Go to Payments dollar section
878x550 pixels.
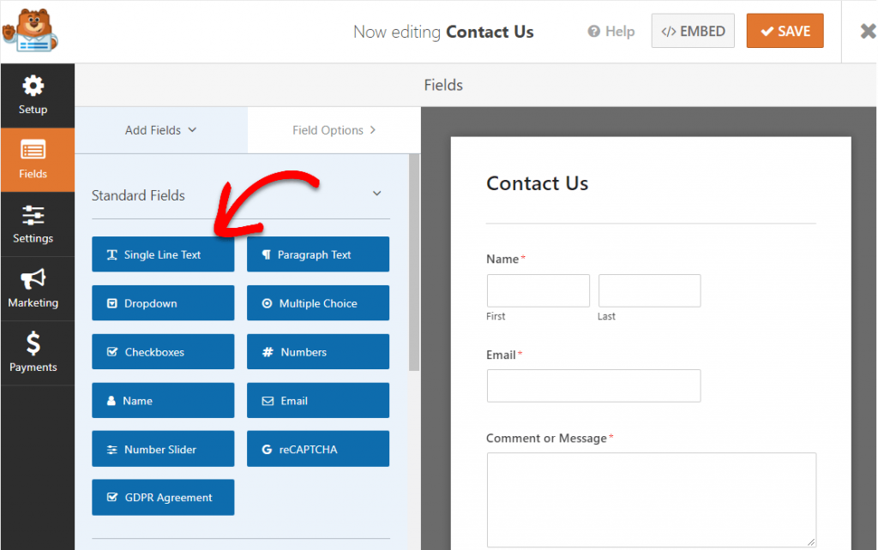point(33,353)
